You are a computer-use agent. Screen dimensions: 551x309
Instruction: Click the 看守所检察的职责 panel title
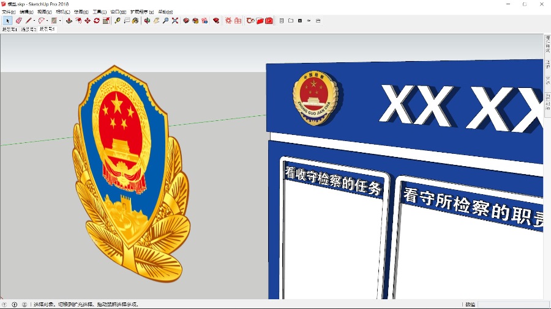(473, 206)
